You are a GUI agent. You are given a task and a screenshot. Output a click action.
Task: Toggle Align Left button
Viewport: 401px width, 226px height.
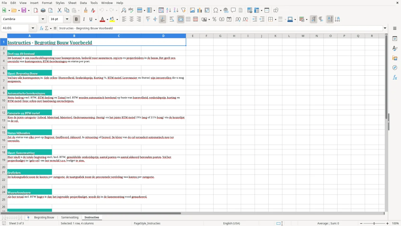[124, 19]
